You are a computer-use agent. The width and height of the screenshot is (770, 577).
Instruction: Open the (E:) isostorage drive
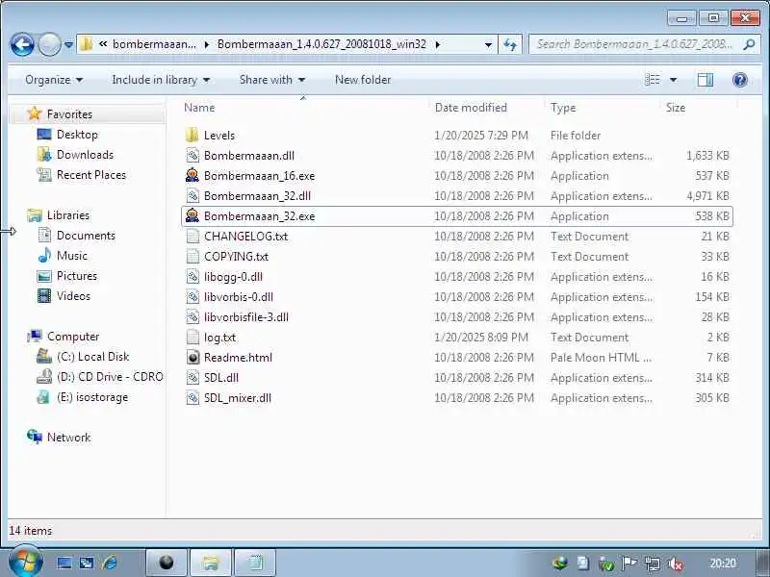coord(91,397)
